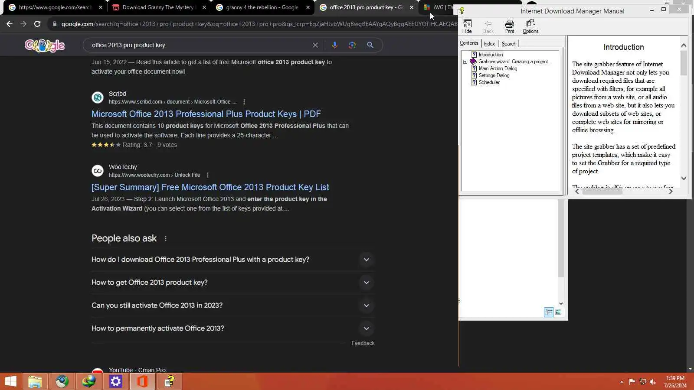Open the Internet Download Manager taskbar icon
Image resolution: width=694 pixels, height=390 pixels.
[x=89, y=381]
